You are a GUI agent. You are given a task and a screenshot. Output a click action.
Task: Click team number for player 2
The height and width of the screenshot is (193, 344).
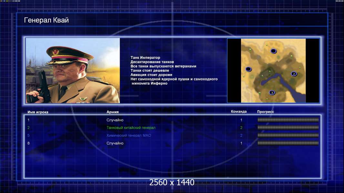click(241, 128)
